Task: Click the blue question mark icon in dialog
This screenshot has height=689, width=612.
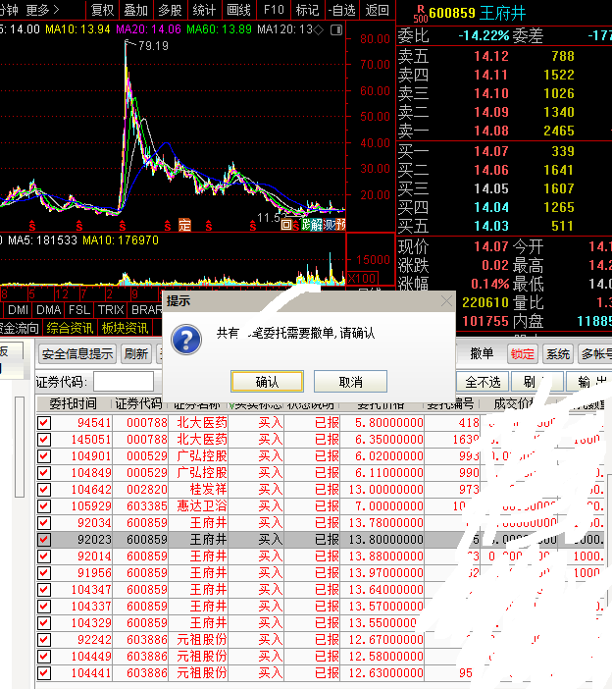Action: [186, 340]
